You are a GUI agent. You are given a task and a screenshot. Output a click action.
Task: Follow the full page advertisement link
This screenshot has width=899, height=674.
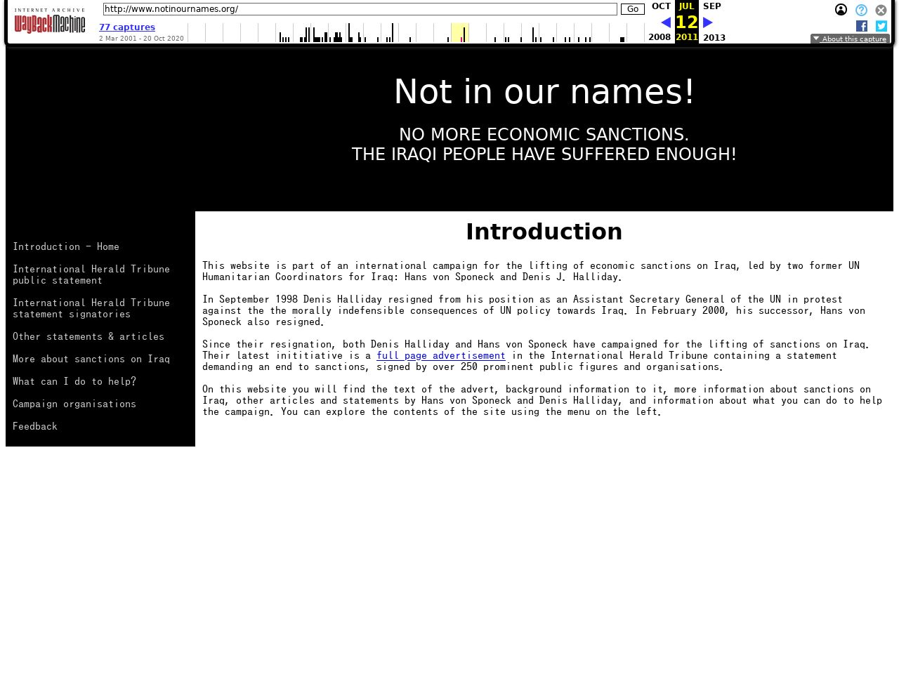pyautogui.click(x=440, y=355)
